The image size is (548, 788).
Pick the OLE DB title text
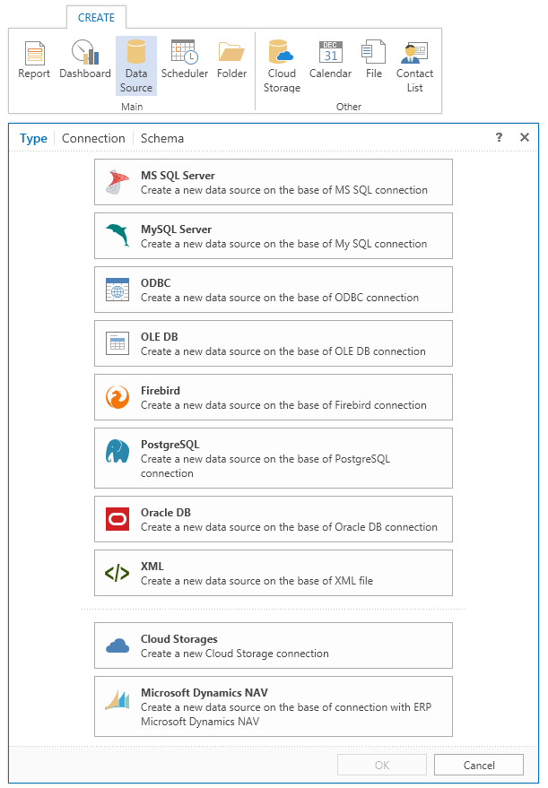coord(160,337)
